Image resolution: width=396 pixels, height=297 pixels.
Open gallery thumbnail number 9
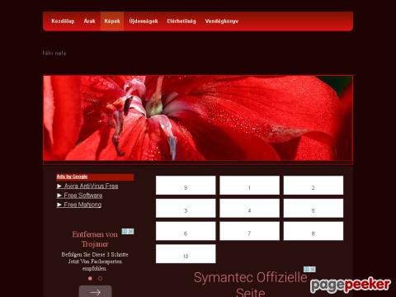coord(186,186)
